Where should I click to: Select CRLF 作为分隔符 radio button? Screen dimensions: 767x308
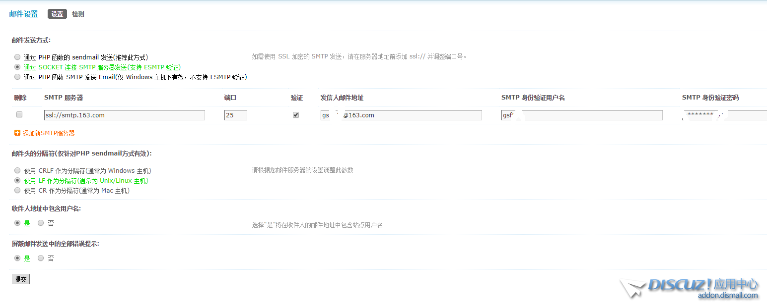17,170
